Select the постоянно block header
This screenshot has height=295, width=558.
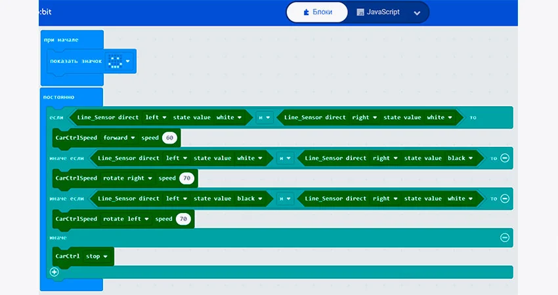pos(59,97)
